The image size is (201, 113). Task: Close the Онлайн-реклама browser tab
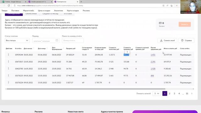pyautogui.click(x=52, y=2)
